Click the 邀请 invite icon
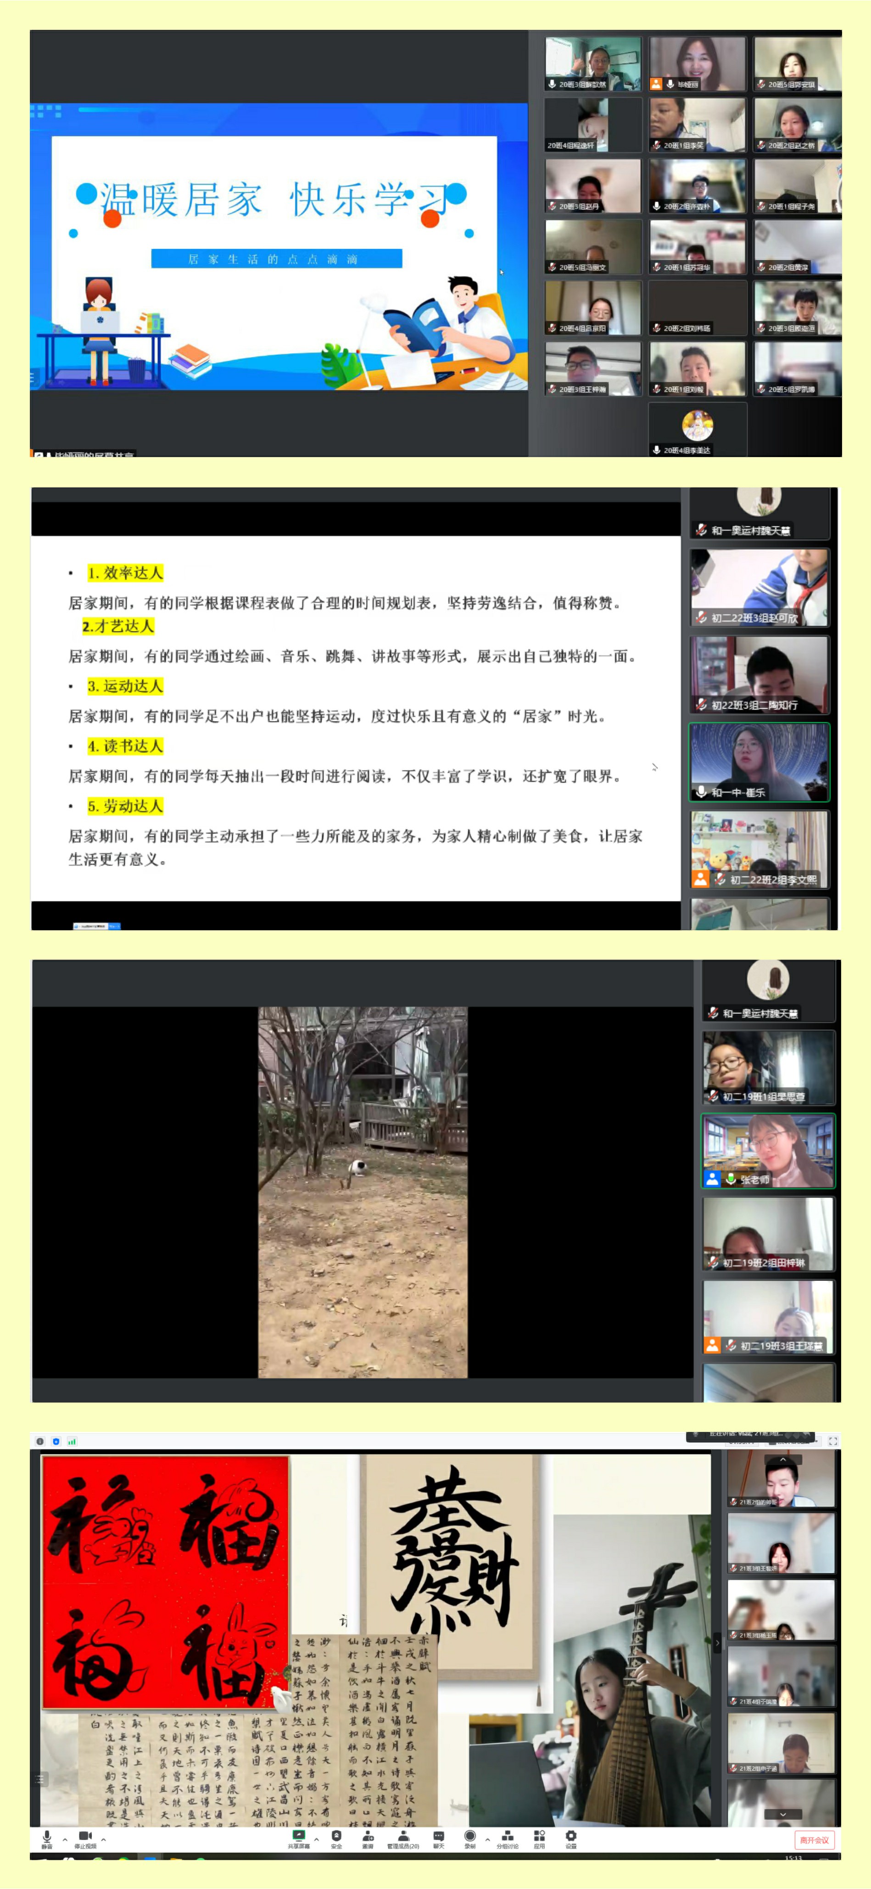Viewport: 871px width, 1889px height. (x=368, y=1836)
